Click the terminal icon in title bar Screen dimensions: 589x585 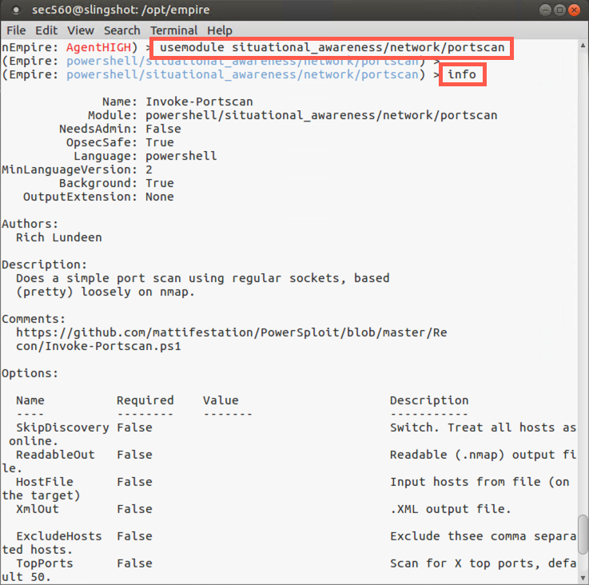pyautogui.click(x=16, y=10)
